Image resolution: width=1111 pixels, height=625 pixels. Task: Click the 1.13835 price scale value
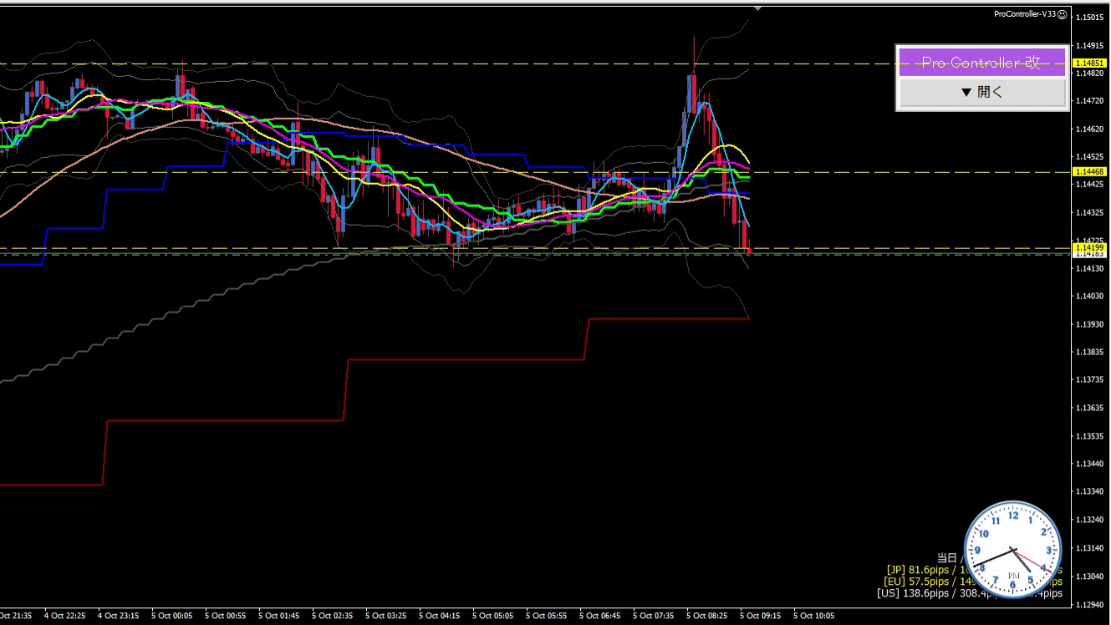(x=1089, y=352)
